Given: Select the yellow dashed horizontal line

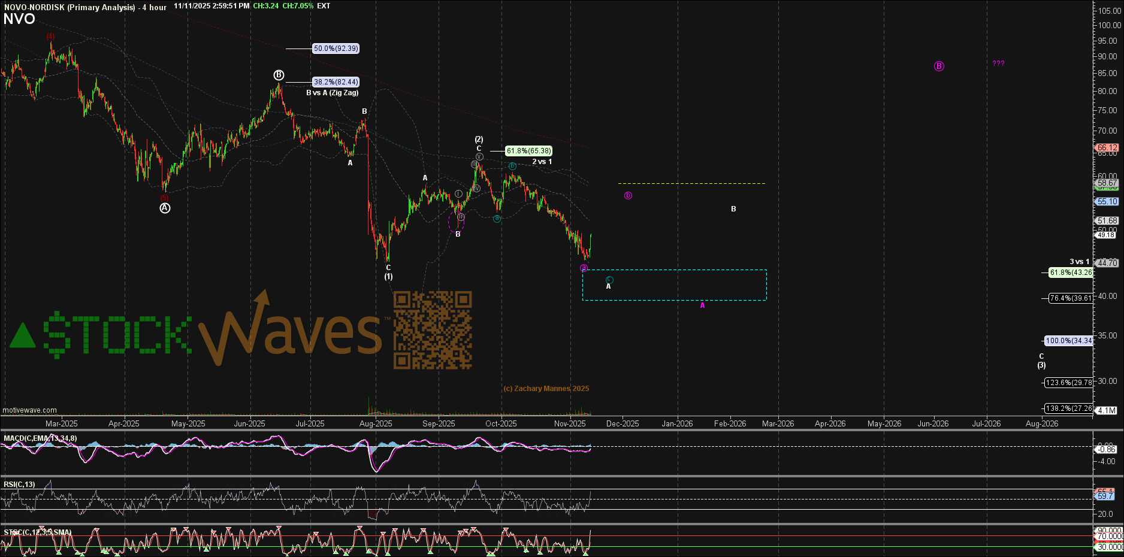Looking at the screenshot, I should (x=691, y=183).
